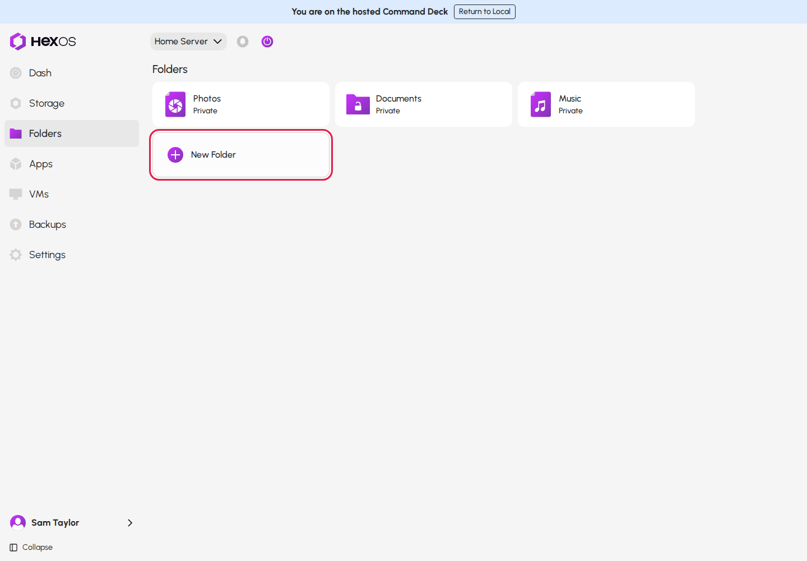Click the Settings gear icon
807x561 pixels.
(x=16, y=255)
